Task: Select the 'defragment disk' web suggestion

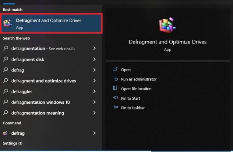Action: [28, 60]
